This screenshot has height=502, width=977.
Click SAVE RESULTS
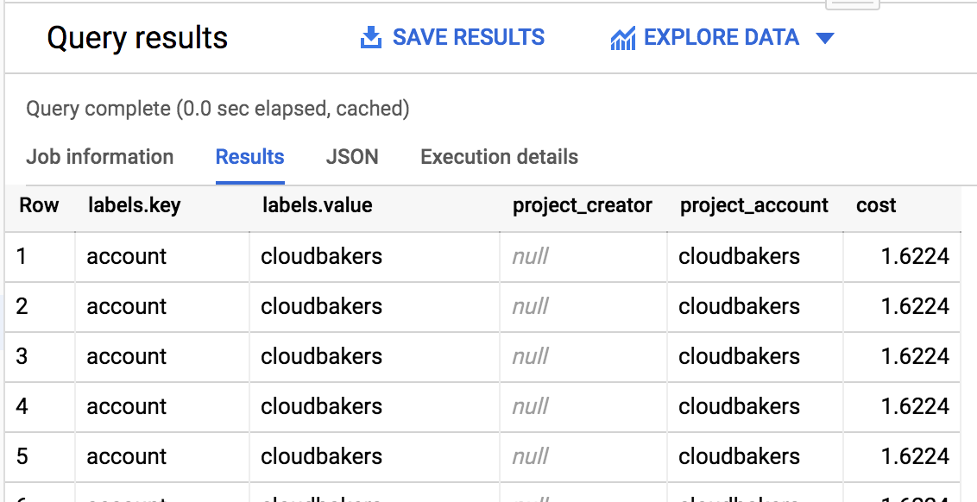pos(469,37)
